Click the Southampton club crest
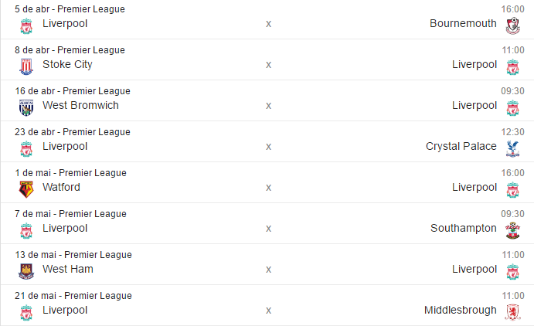 (512, 230)
